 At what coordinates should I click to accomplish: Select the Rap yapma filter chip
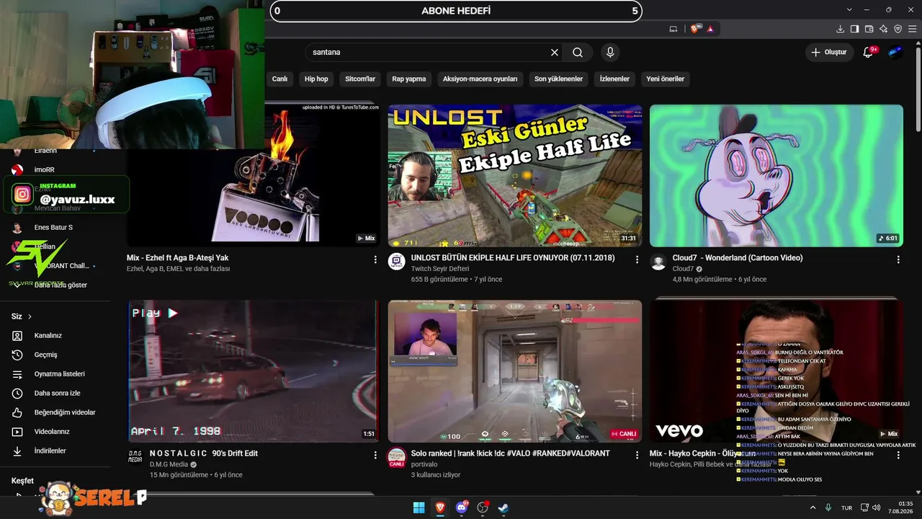[x=409, y=79]
